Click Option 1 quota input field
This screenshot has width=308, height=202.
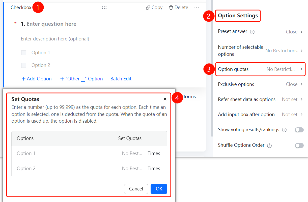132,153
